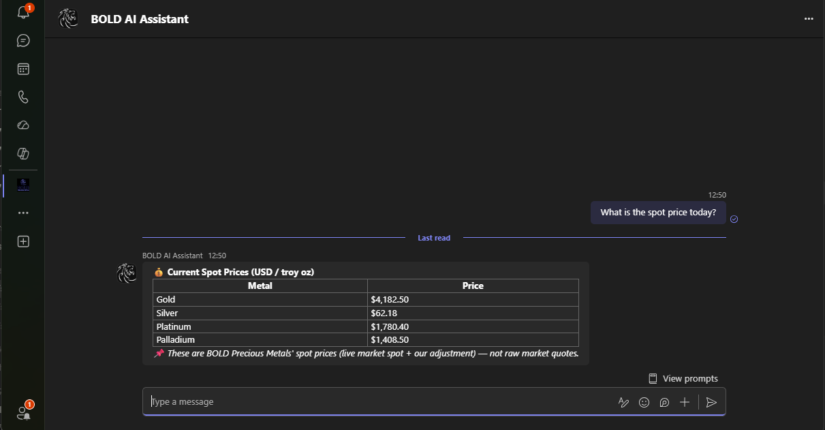Image resolution: width=825 pixels, height=430 pixels.
Task: Click the Gold row label
Action: pos(166,299)
